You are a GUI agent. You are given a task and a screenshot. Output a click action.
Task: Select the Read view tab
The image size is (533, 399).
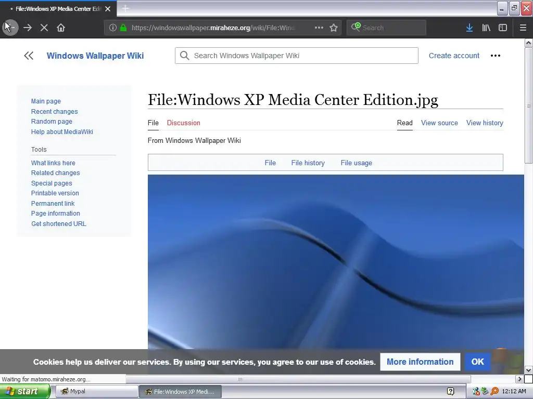pyautogui.click(x=404, y=123)
